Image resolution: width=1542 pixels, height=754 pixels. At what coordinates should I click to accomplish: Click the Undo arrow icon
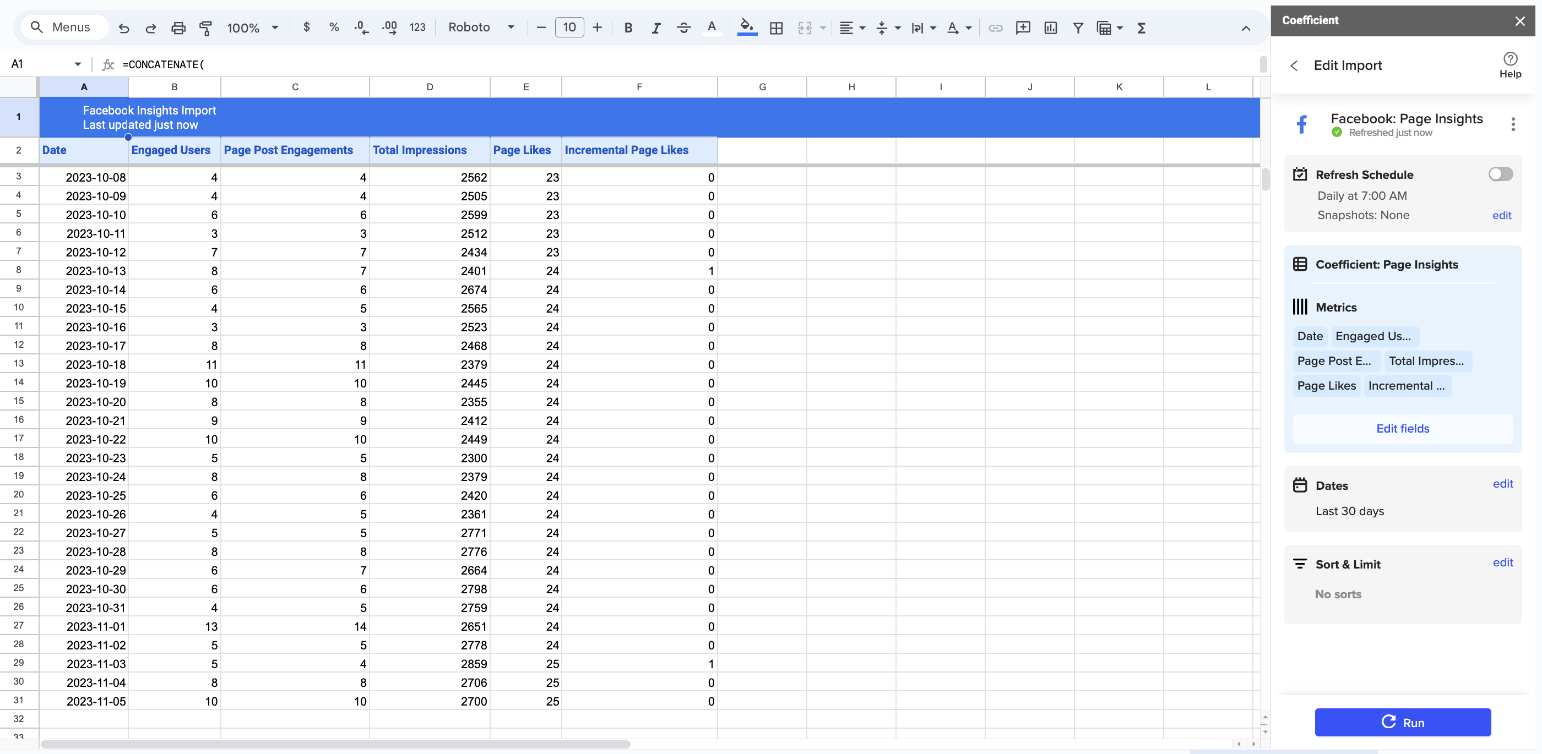tap(124, 28)
